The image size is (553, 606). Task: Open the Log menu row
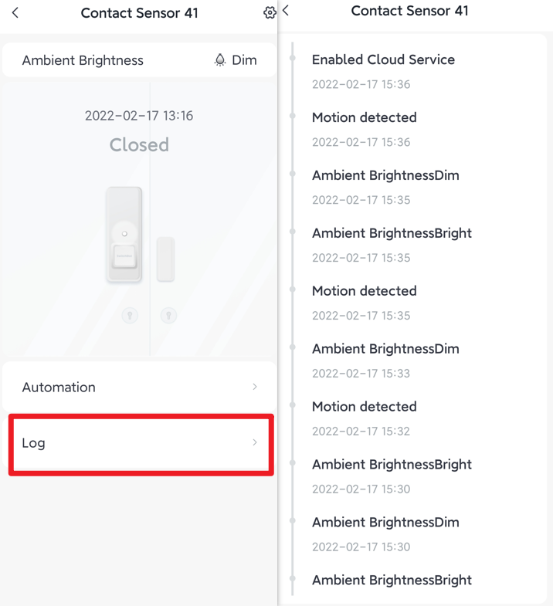point(141,444)
